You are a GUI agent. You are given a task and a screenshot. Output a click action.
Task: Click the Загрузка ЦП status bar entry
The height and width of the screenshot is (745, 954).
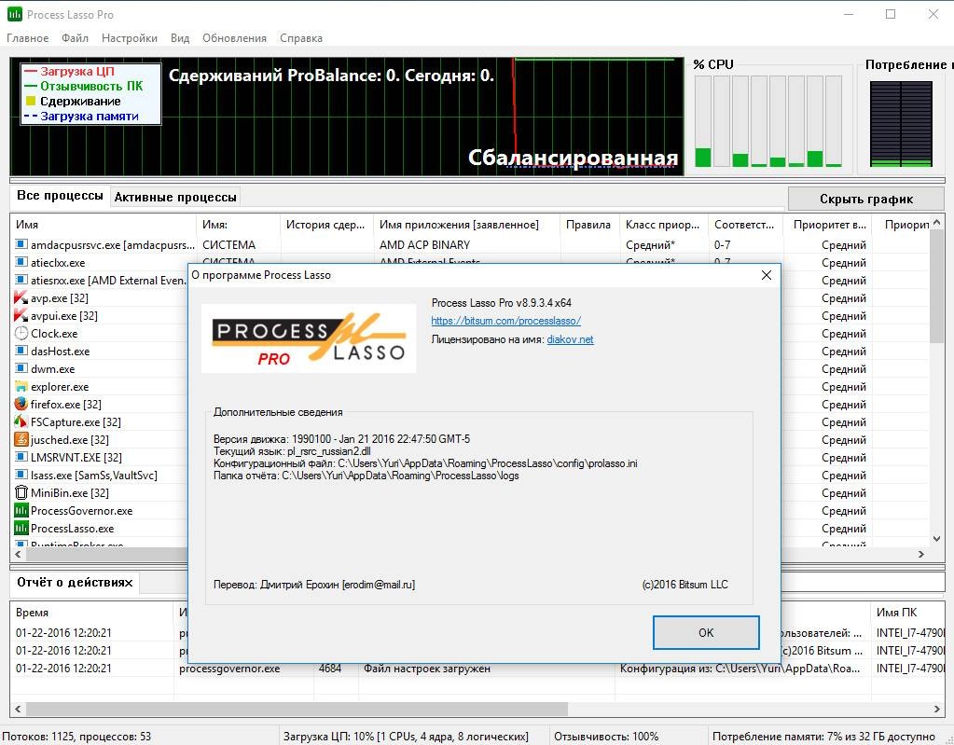(x=406, y=736)
